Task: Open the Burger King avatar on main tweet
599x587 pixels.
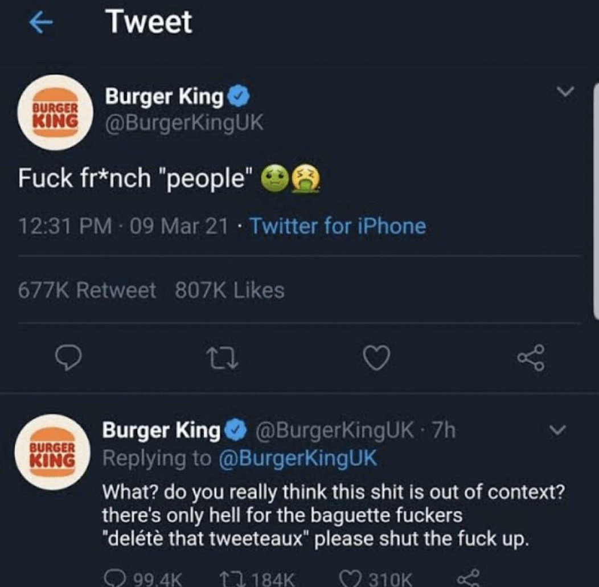Action: coord(55,113)
